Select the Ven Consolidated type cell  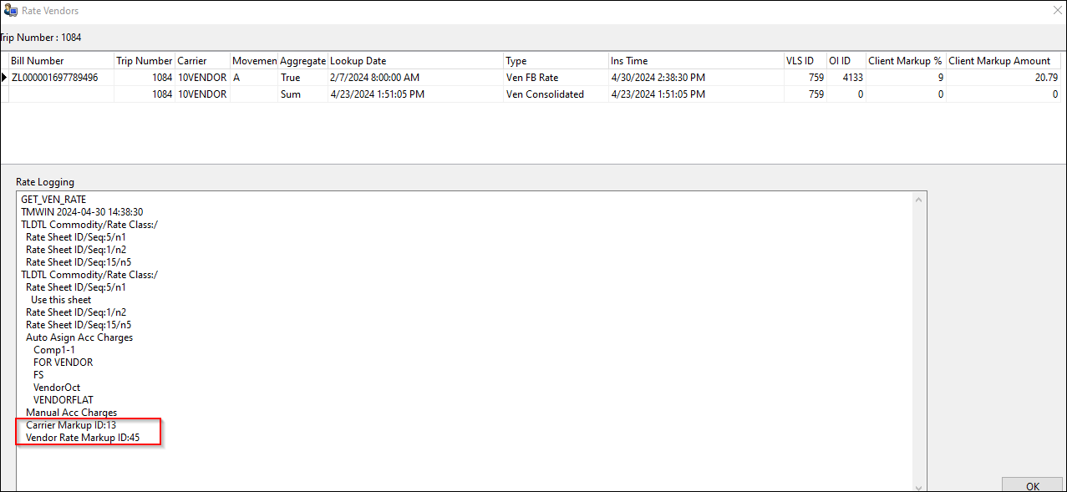[x=556, y=94]
